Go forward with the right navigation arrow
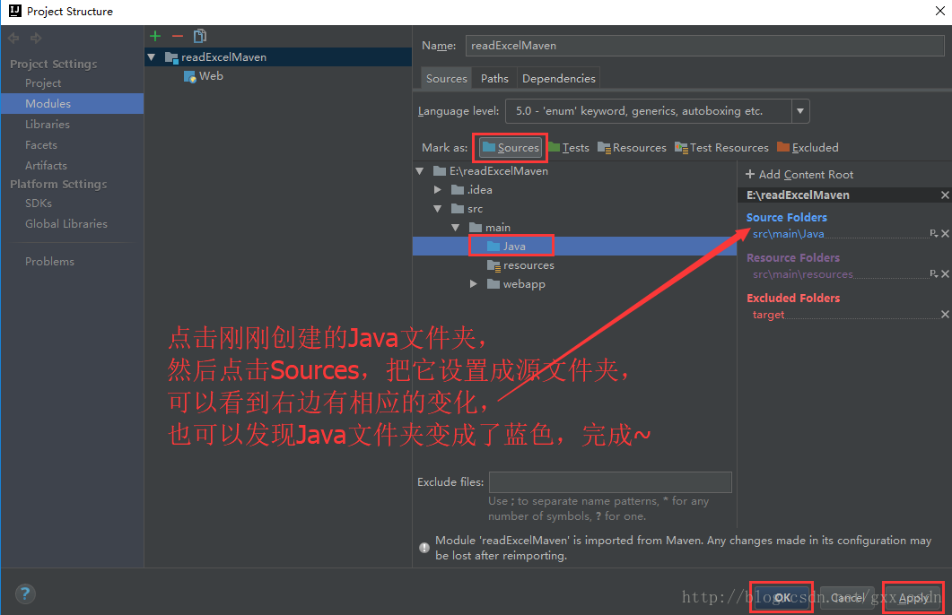The image size is (952, 615). (36, 39)
